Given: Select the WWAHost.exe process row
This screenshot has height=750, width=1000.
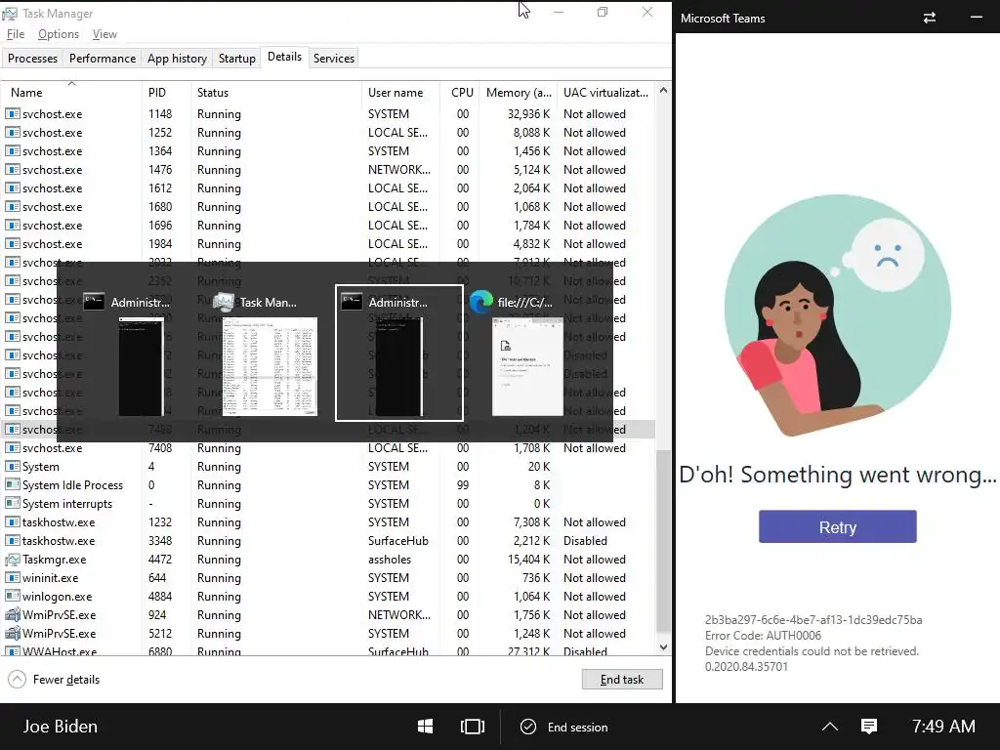Looking at the screenshot, I should click(x=328, y=649).
